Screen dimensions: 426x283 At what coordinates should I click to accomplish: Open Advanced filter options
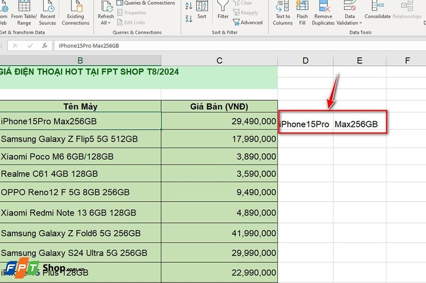tap(248, 22)
